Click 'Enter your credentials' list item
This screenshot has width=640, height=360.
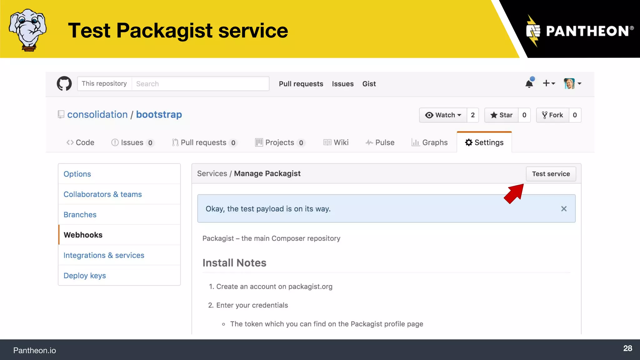point(252,305)
